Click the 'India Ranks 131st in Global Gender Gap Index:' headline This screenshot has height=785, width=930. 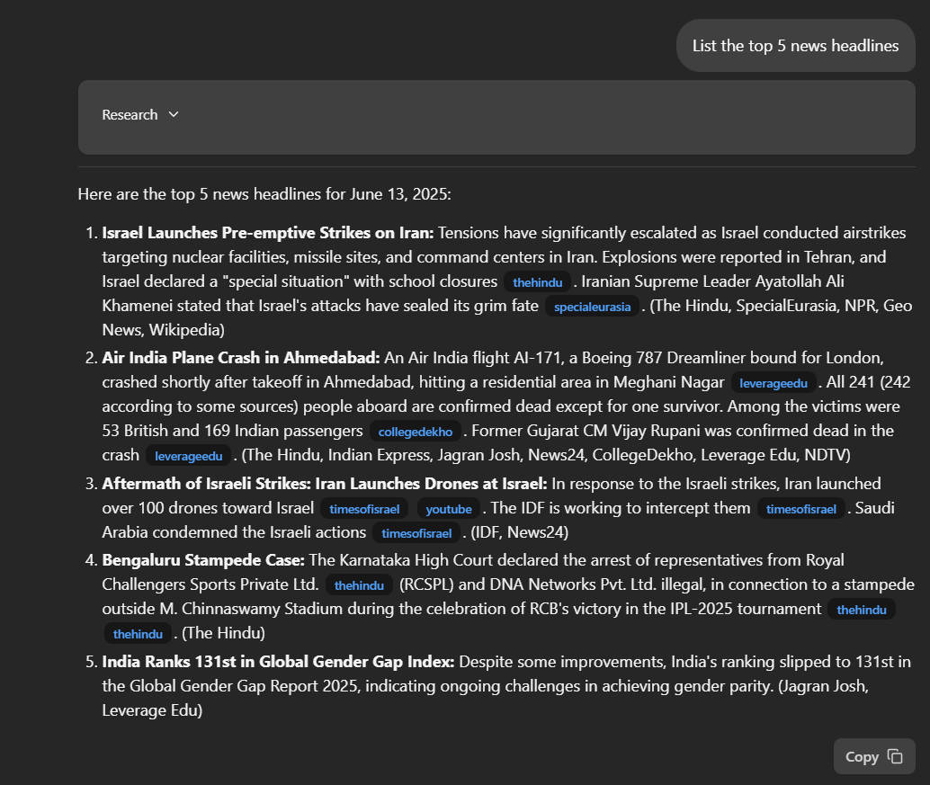[x=278, y=662]
